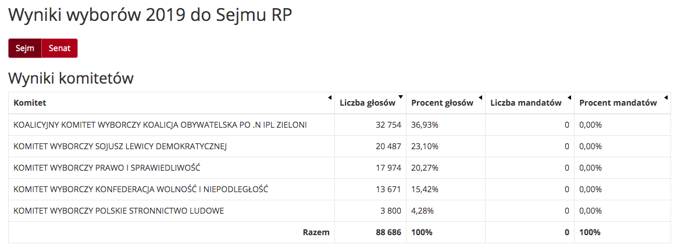
Task: Click the 15,42% vote percentage cell
Action: click(425, 189)
